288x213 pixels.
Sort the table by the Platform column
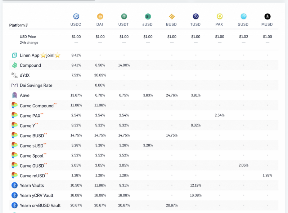click(19, 25)
